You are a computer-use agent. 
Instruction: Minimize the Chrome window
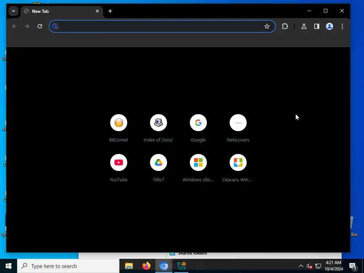309,11
